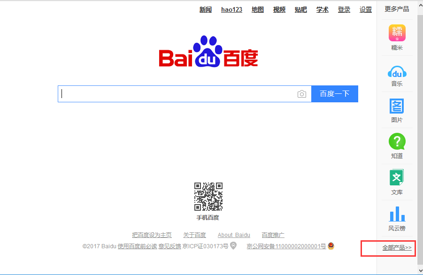
Task: Open the 设置 settings link
Action: (366, 10)
